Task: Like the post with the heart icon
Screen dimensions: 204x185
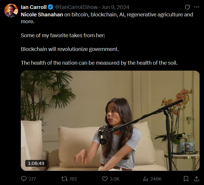Action: 105,179
